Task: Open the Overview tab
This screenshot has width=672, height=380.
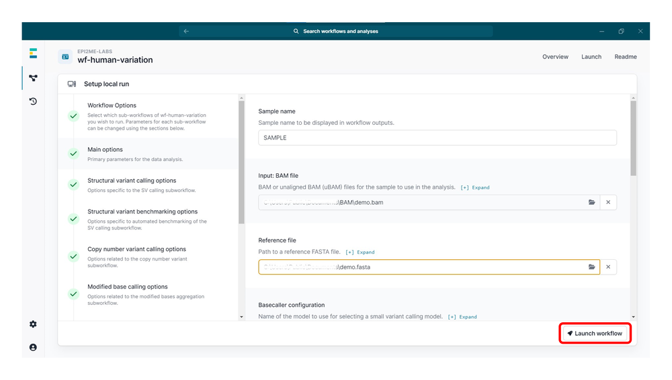Action: click(x=555, y=56)
